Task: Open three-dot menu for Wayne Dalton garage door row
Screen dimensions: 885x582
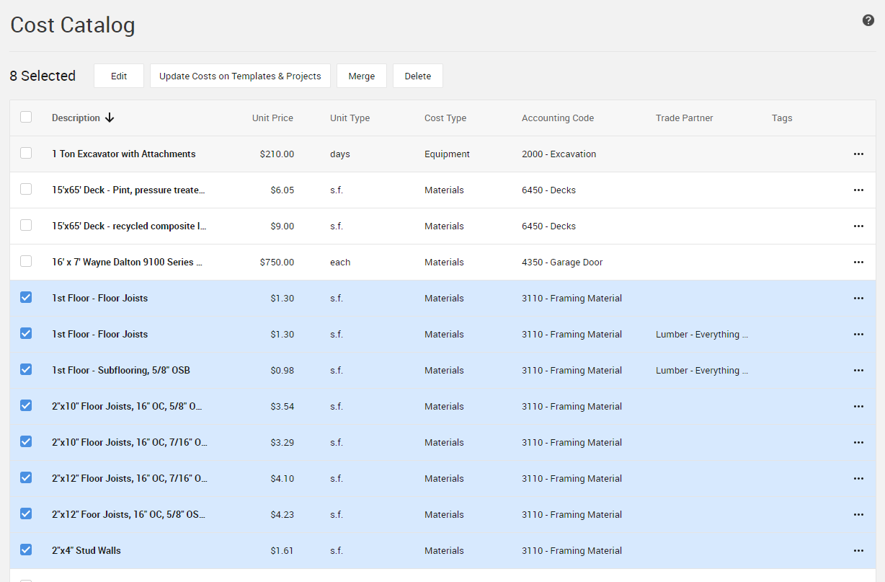Action: point(858,263)
